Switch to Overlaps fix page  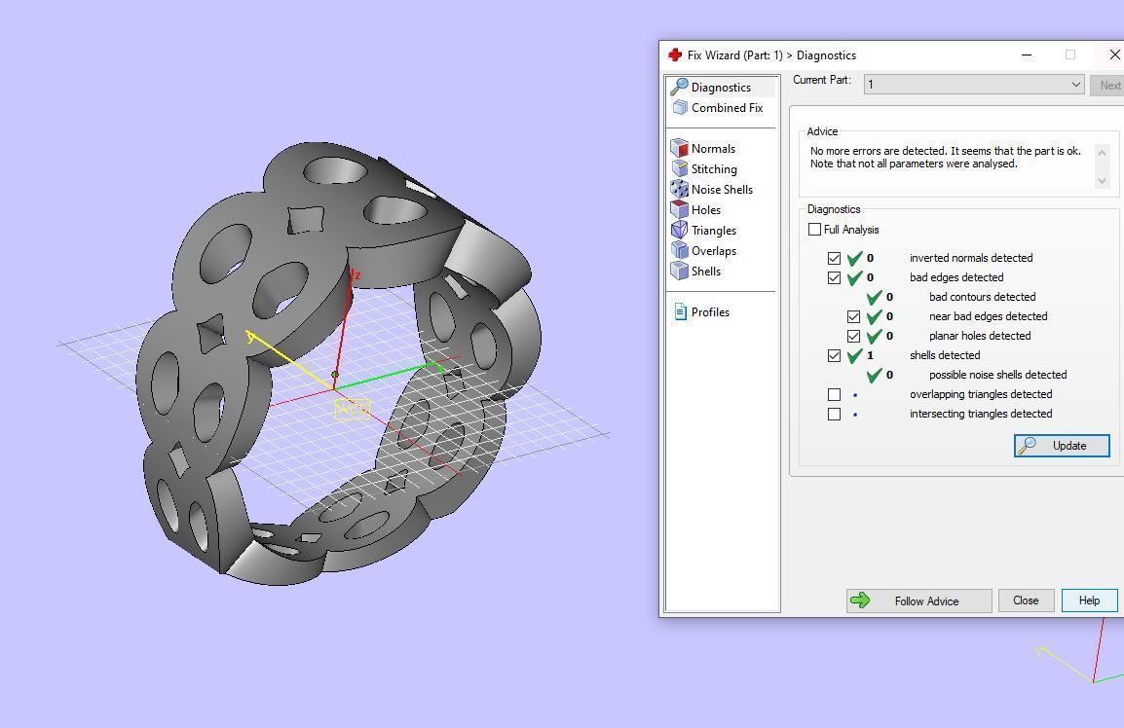714,250
